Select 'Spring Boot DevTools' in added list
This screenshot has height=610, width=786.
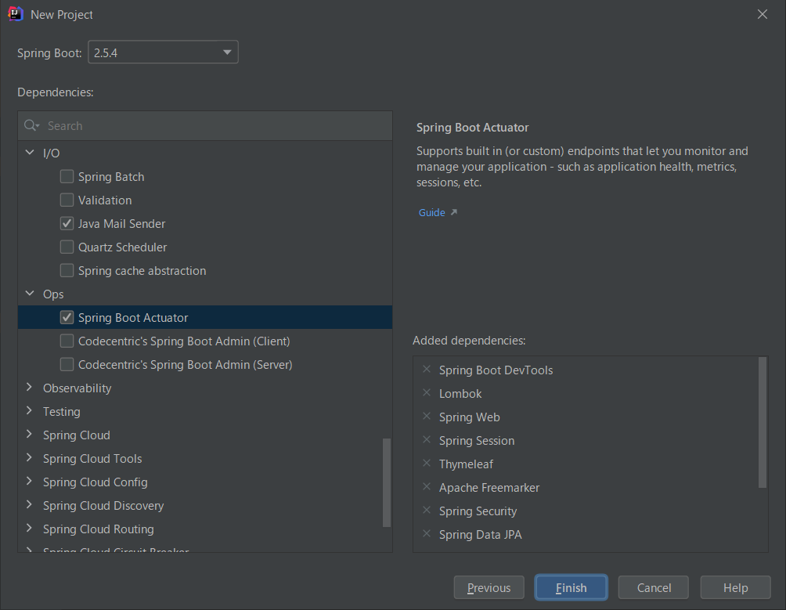pyautogui.click(x=496, y=370)
